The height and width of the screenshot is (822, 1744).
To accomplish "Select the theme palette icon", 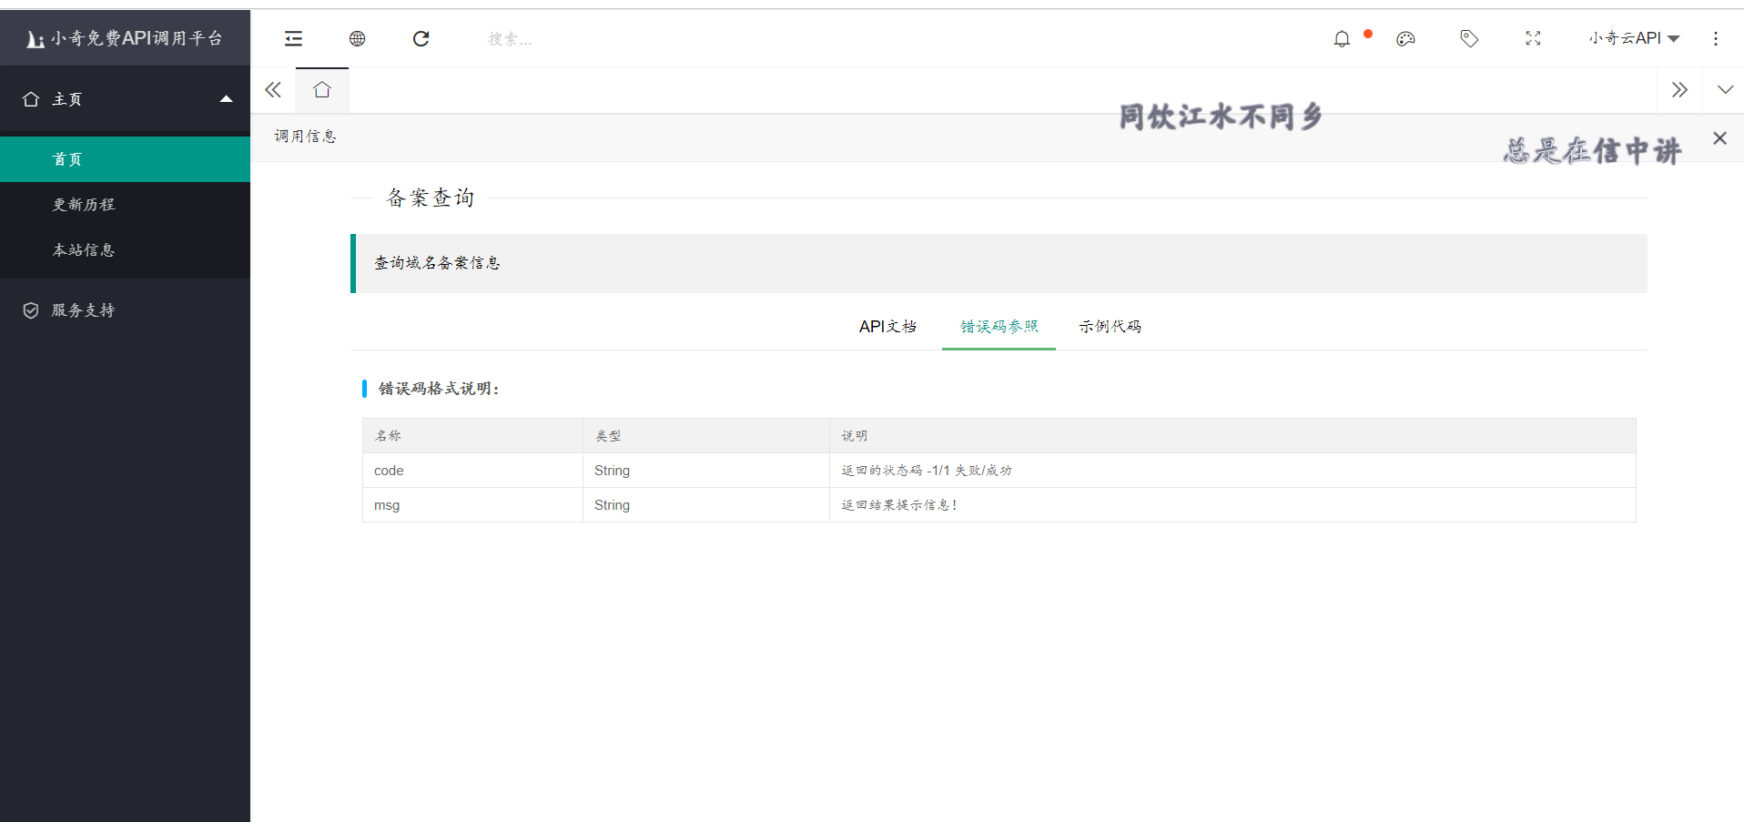I will click(x=1404, y=39).
